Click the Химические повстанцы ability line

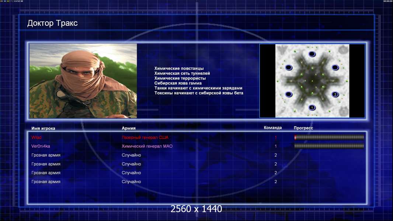[179, 69]
